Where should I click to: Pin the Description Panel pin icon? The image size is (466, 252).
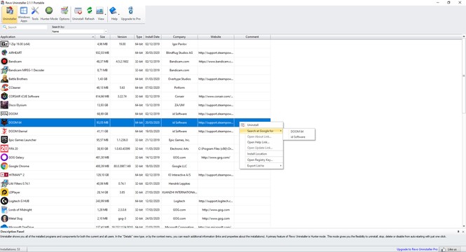pos(458,232)
